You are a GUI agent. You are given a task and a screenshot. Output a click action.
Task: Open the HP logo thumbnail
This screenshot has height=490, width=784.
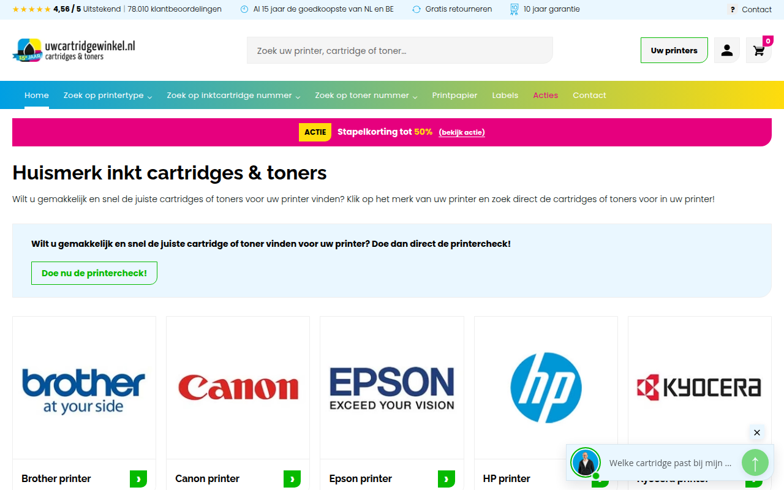(x=546, y=388)
